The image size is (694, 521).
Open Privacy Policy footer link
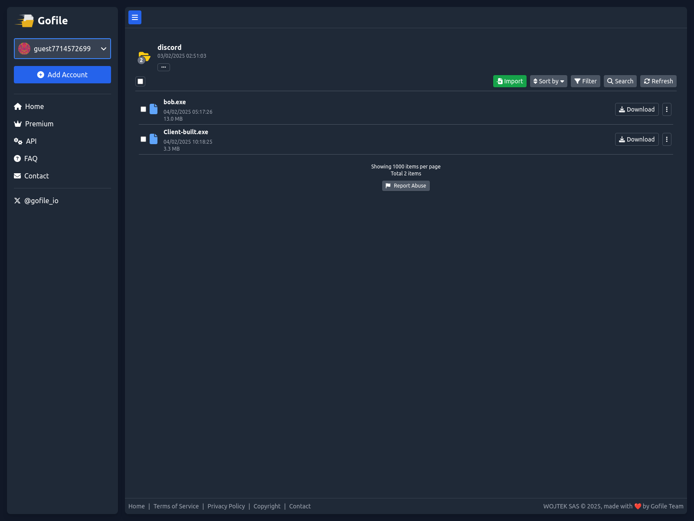coord(226,506)
